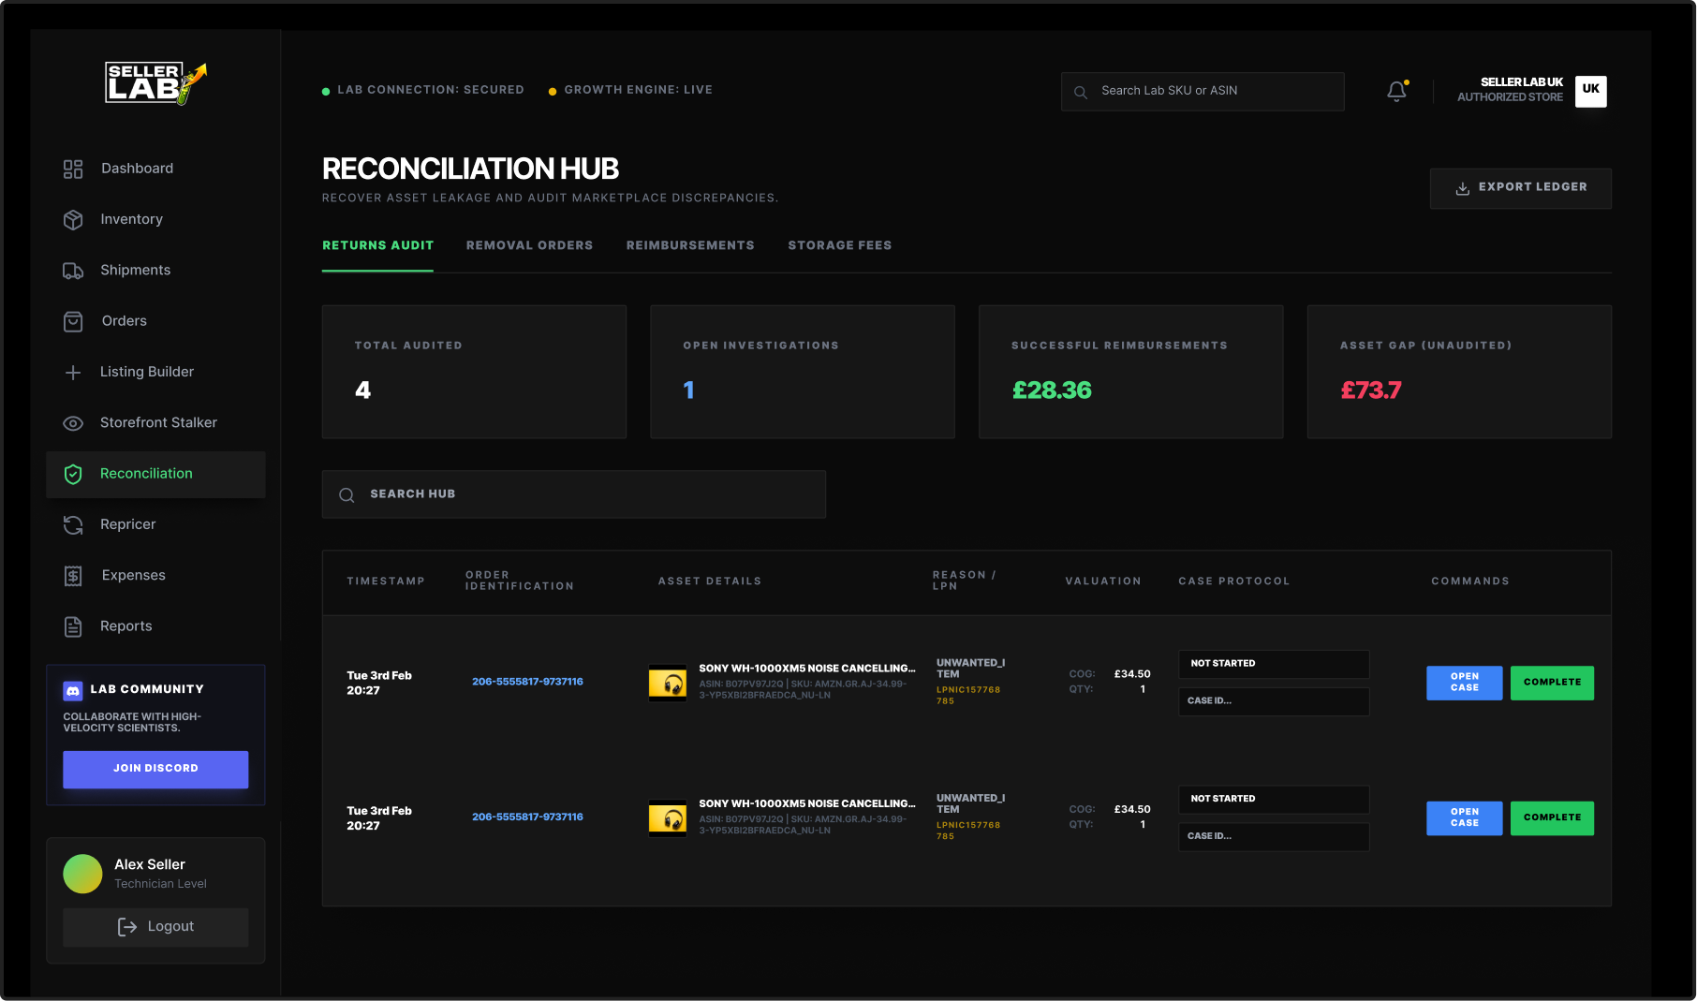Click the Export Ledger button

(1521, 187)
